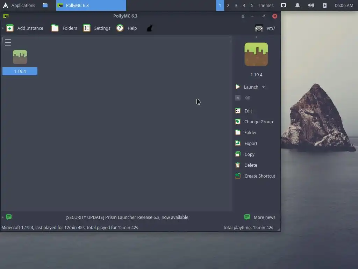Click Change Group for the instance
This screenshot has height=269, width=358.
coord(254,122)
